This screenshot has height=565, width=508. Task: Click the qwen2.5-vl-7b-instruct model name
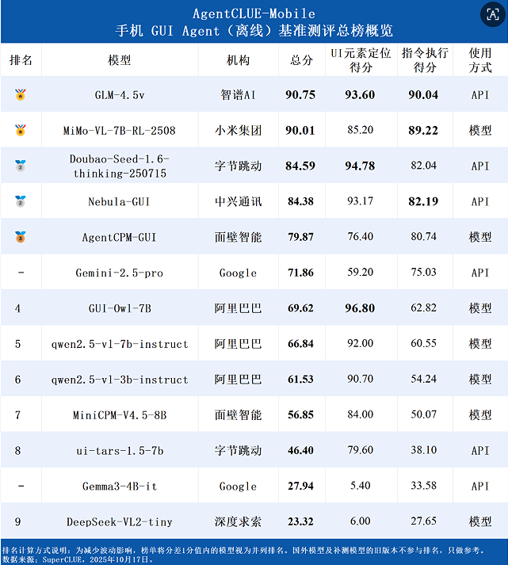119,344
